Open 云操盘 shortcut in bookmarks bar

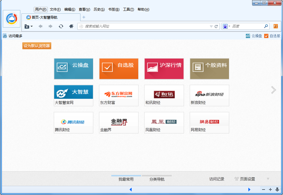254,36
